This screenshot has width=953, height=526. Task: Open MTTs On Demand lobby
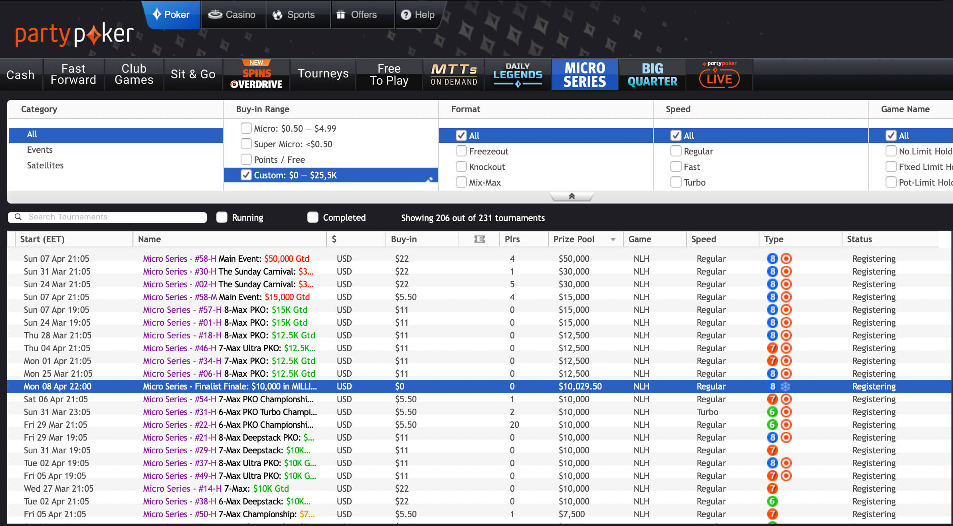tap(454, 75)
